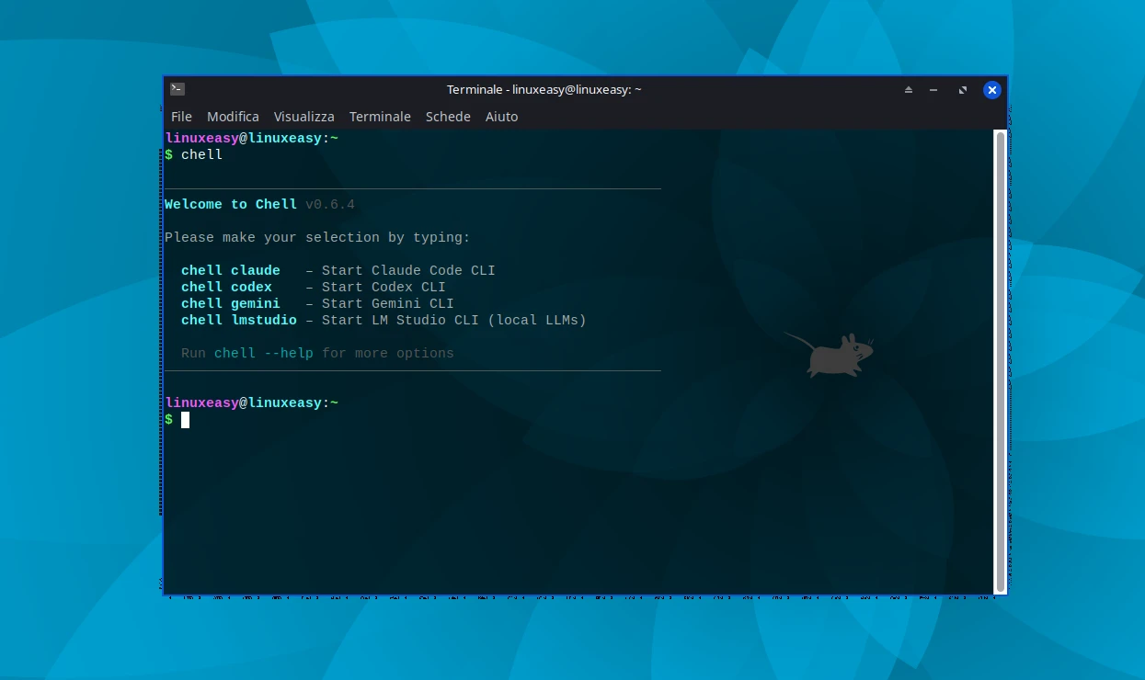Click the window title 'Terminale - linuxeasy@linuxeasy'
Image resolution: width=1145 pixels, height=680 pixels.
(x=544, y=90)
